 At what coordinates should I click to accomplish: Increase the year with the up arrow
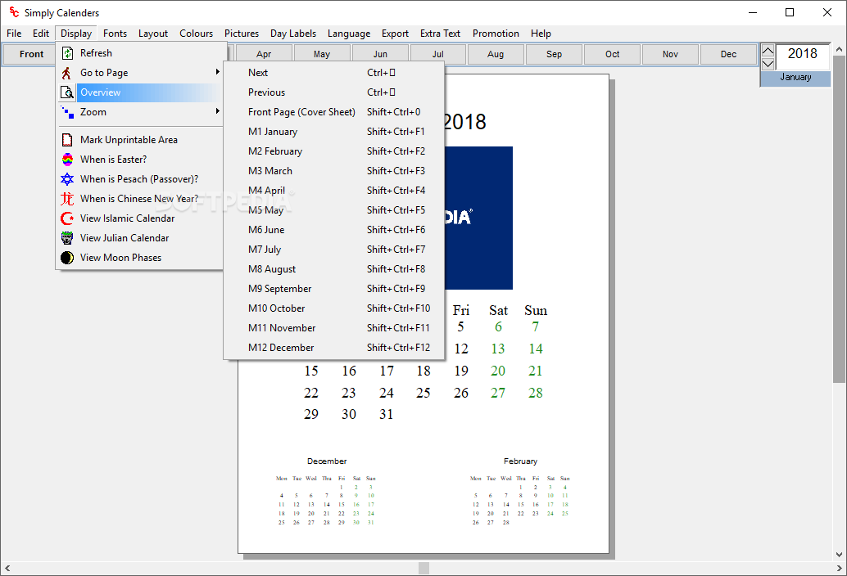pyautogui.click(x=768, y=51)
